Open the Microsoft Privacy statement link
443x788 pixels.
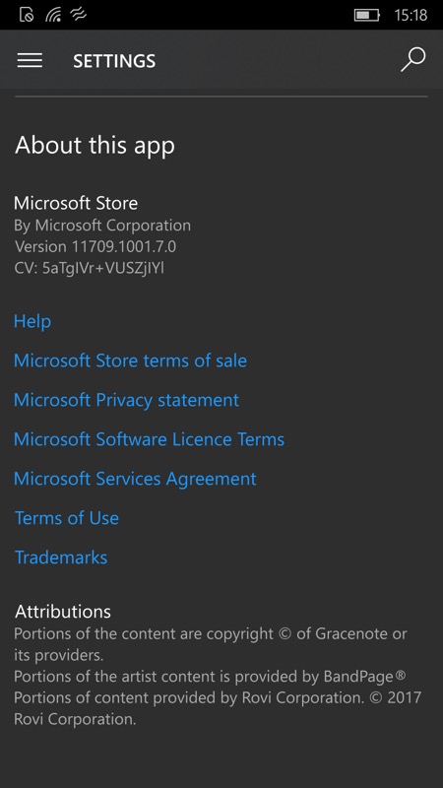pyautogui.click(x=126, y=400)
